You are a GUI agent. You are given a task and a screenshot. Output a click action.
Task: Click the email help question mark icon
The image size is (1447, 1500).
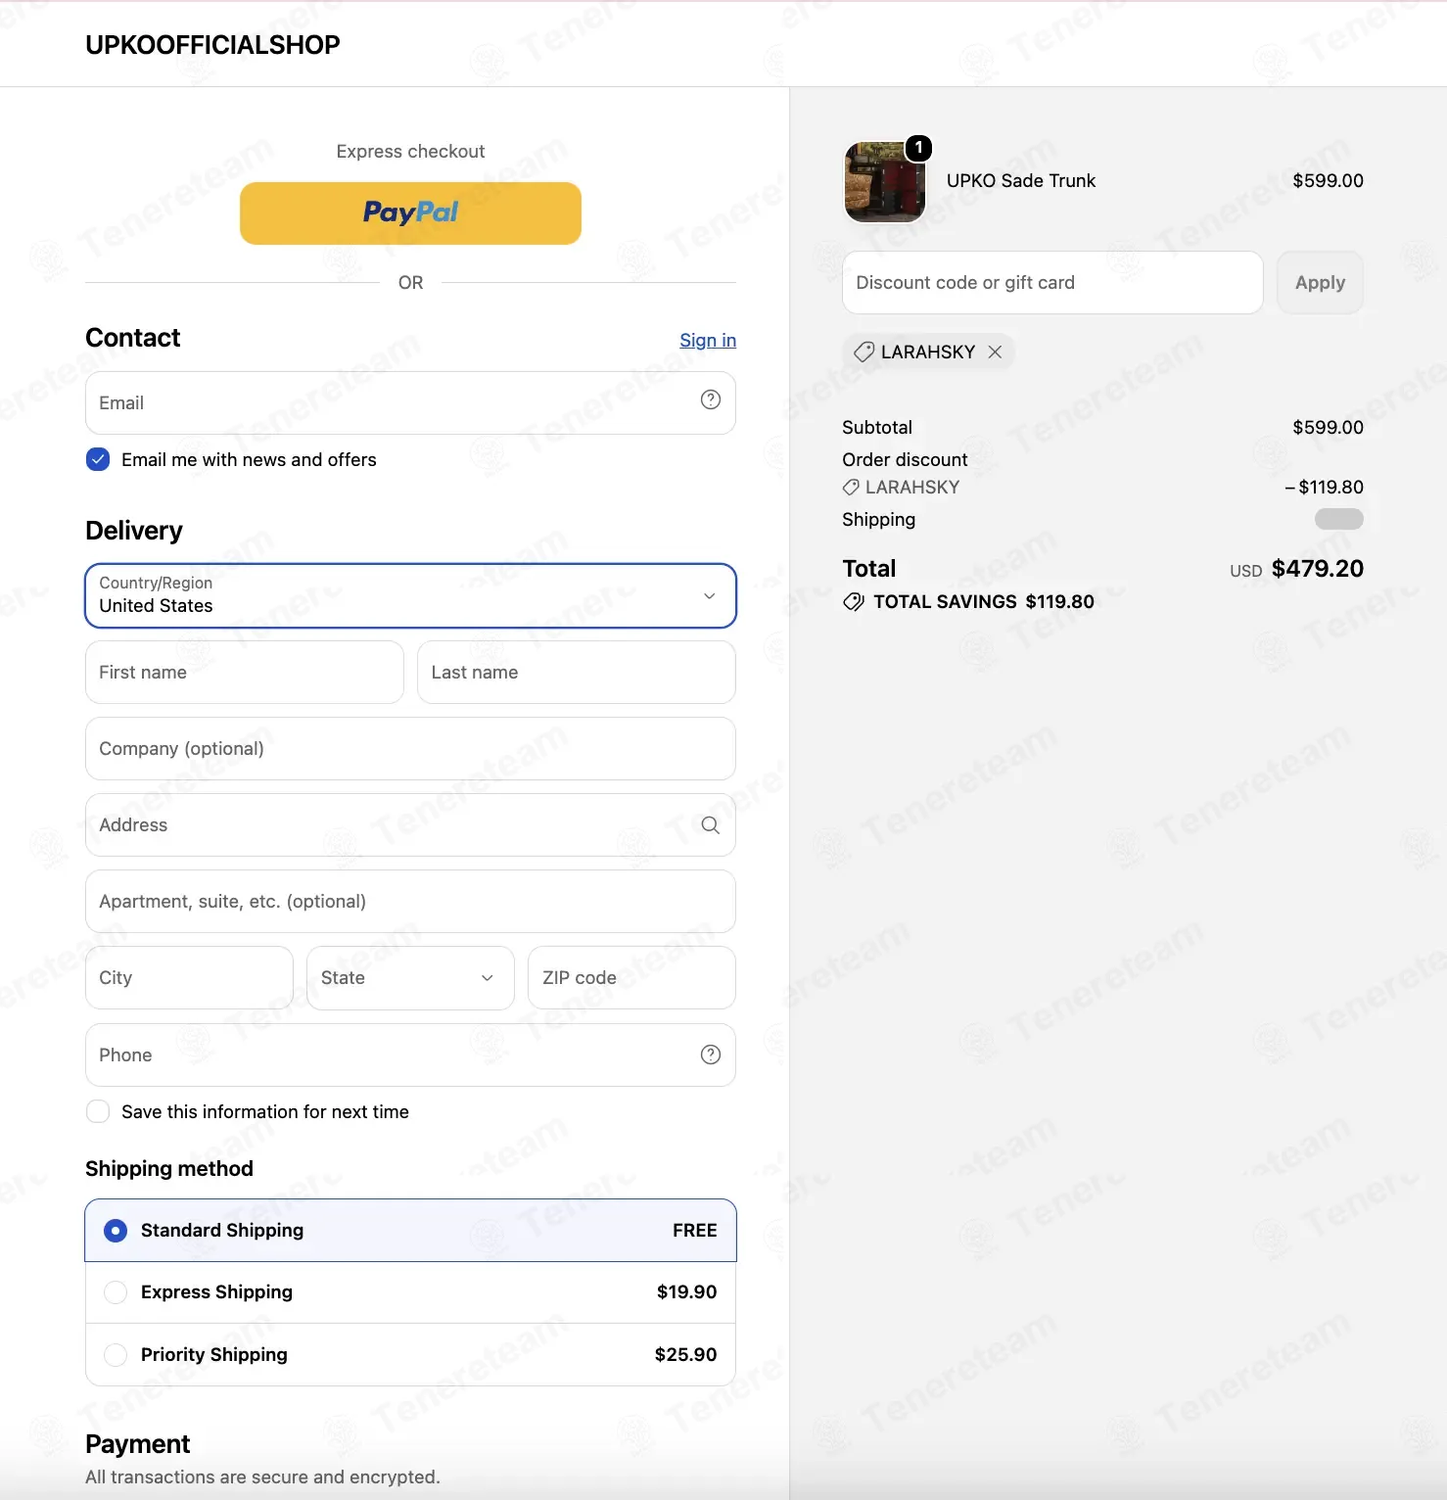click(711, 399)
